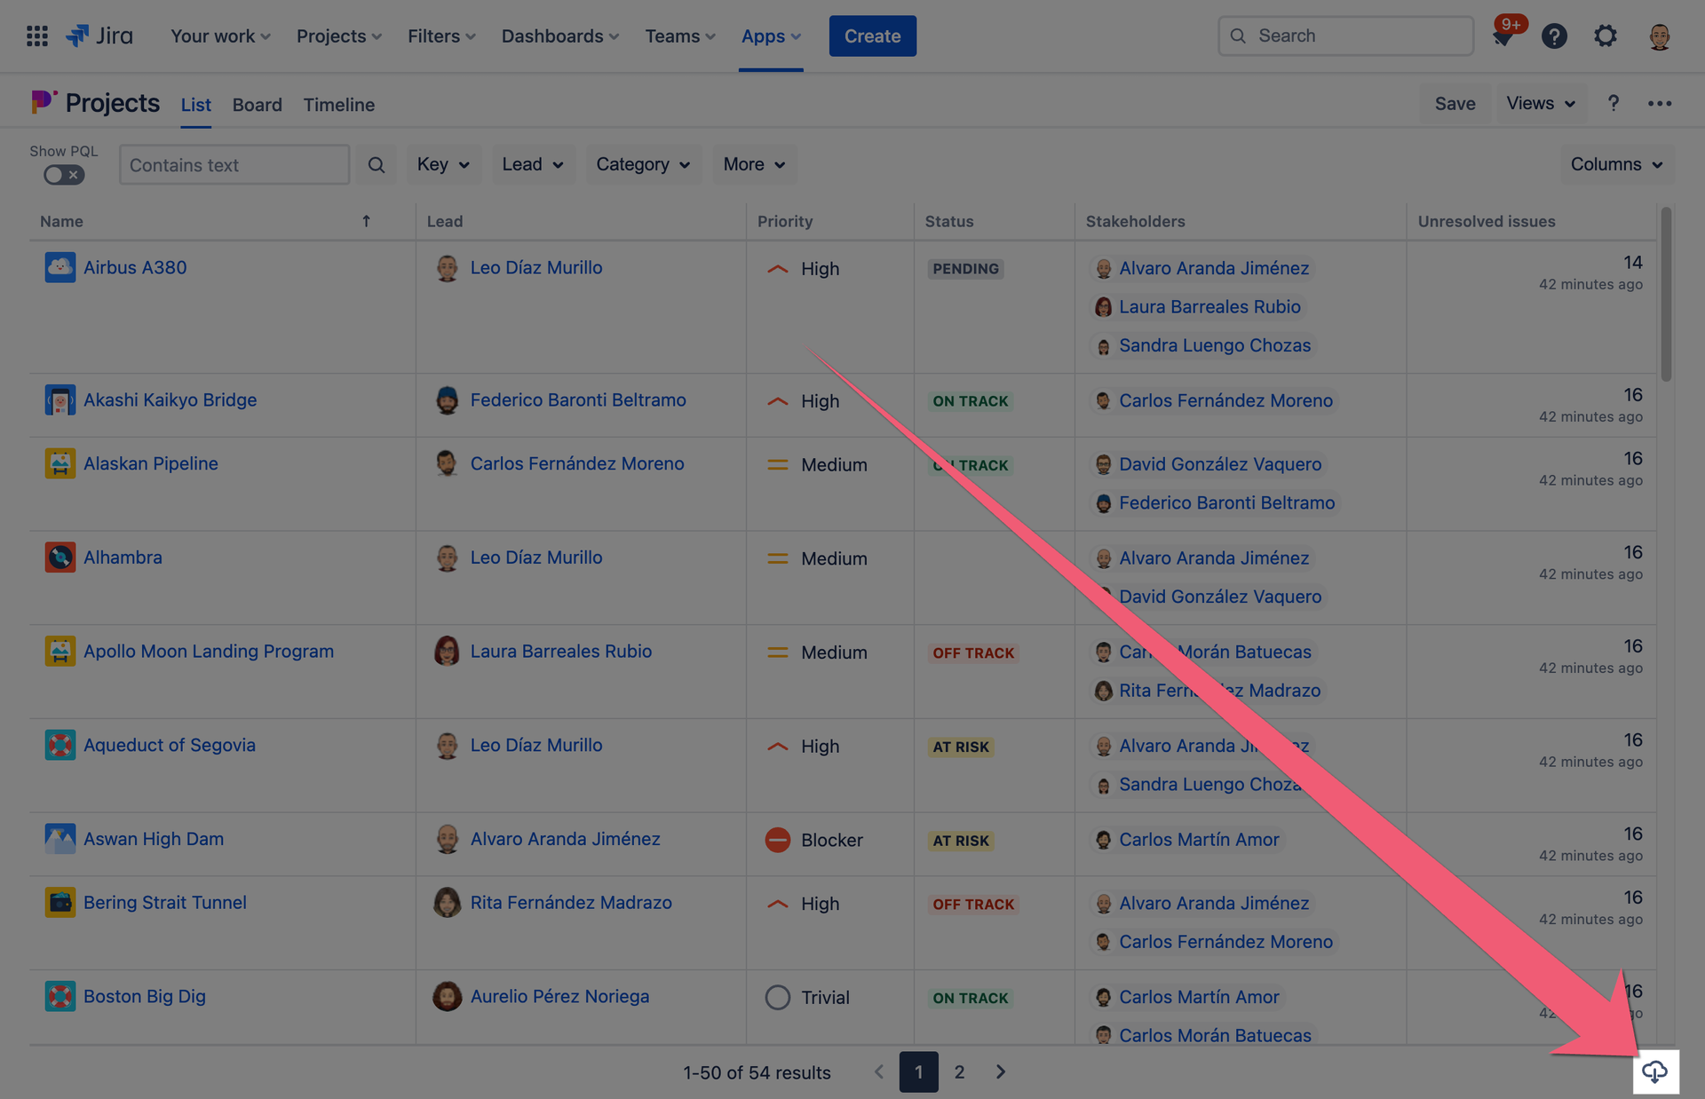Click the Jira logo
Viewport: 1705px width, 1099px height.
tap(99, 36)
